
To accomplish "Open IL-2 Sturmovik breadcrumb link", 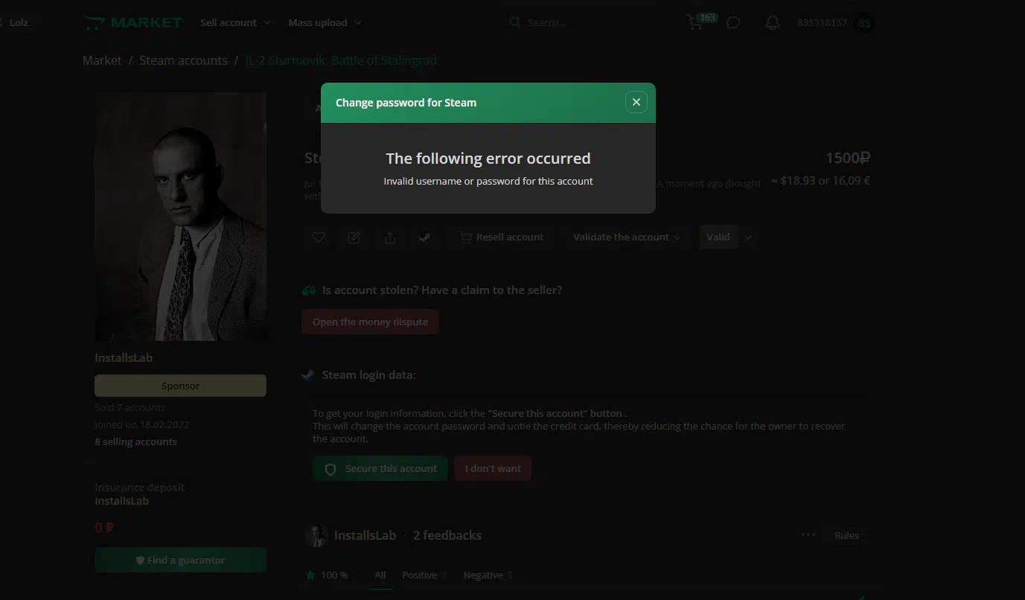I will tap(342, 60).
